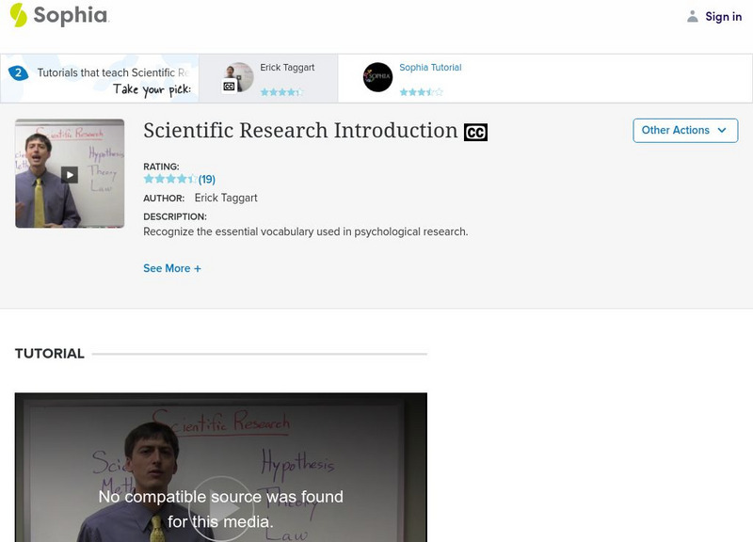Expand the description with See More
Image resolution: width=753 pixels, height=542 pixels.
point(172,268)
